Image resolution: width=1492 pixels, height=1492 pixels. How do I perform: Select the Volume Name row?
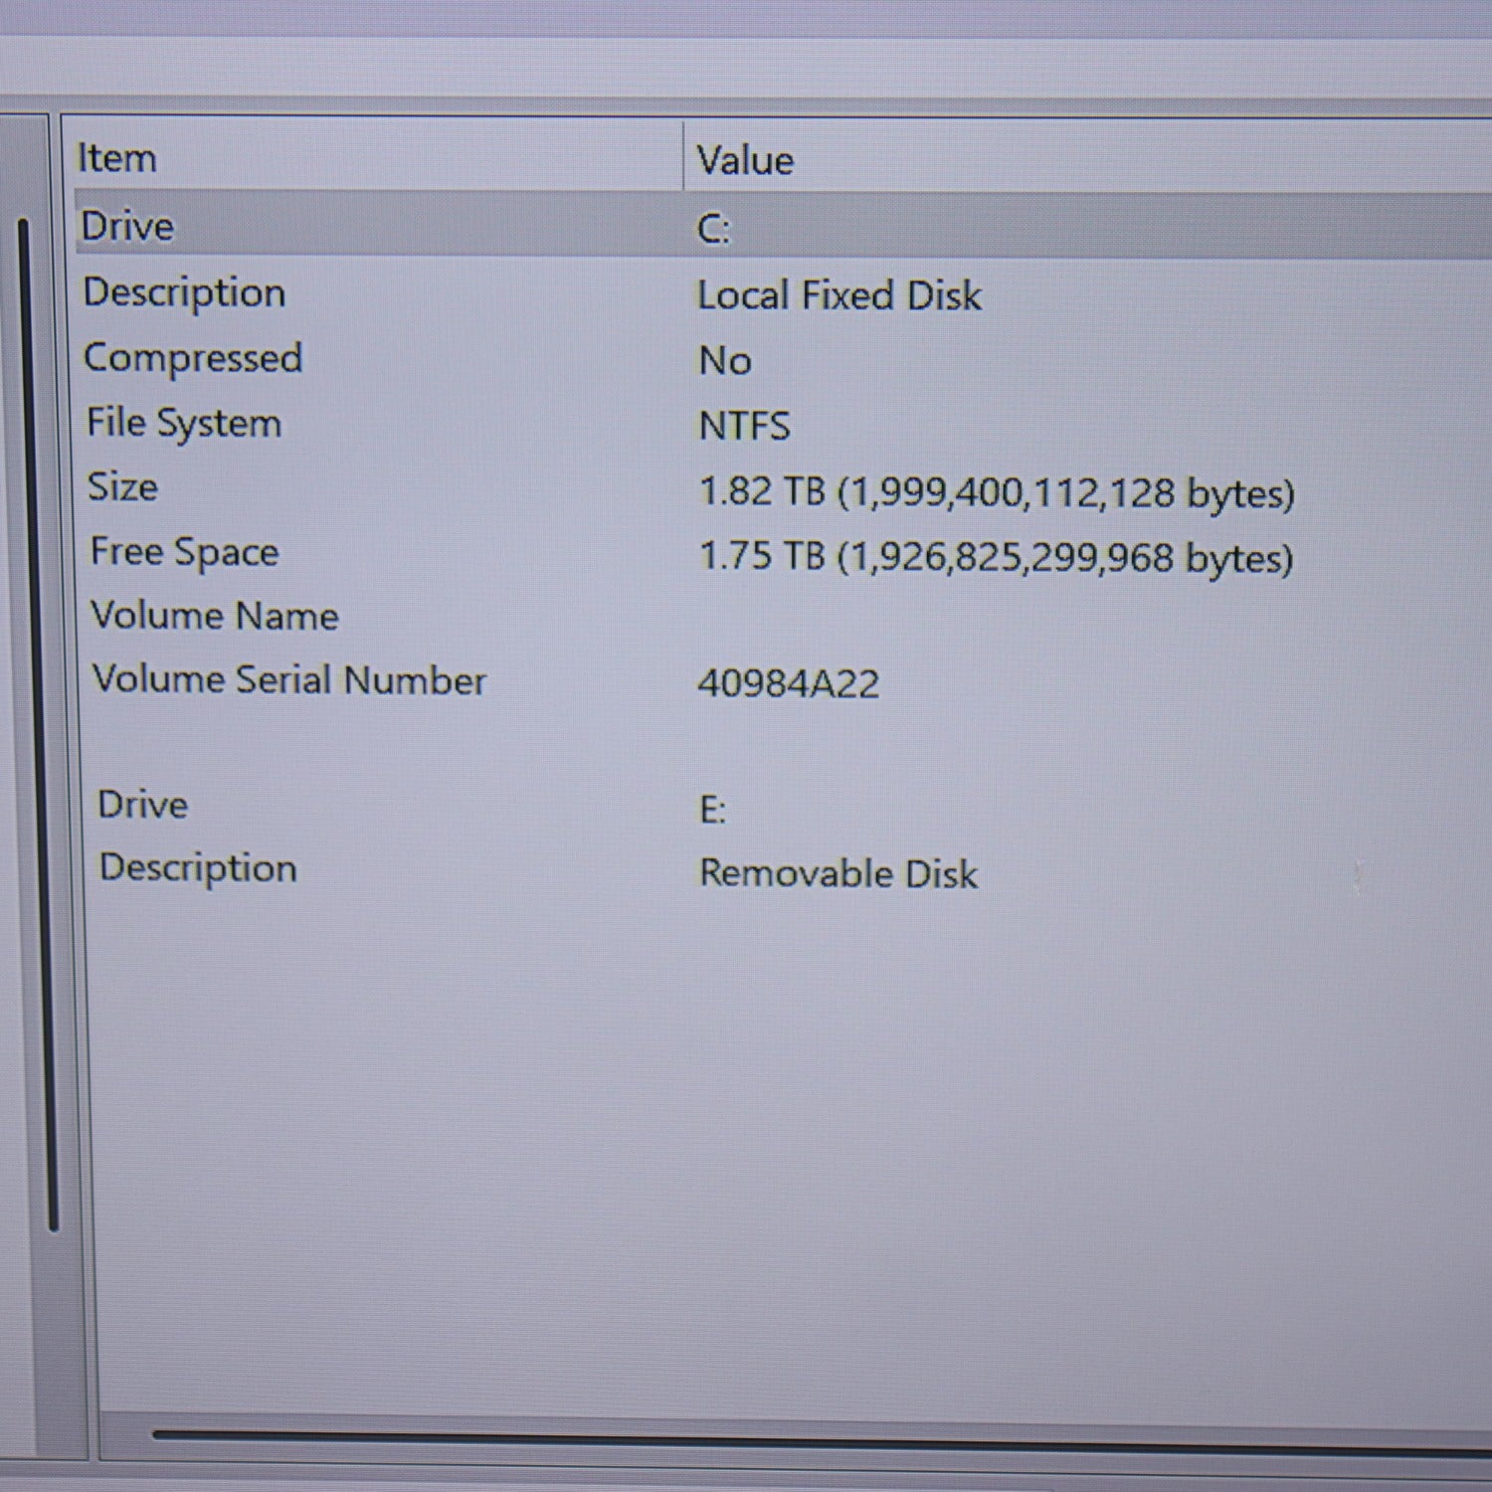[x=215, y=616]
